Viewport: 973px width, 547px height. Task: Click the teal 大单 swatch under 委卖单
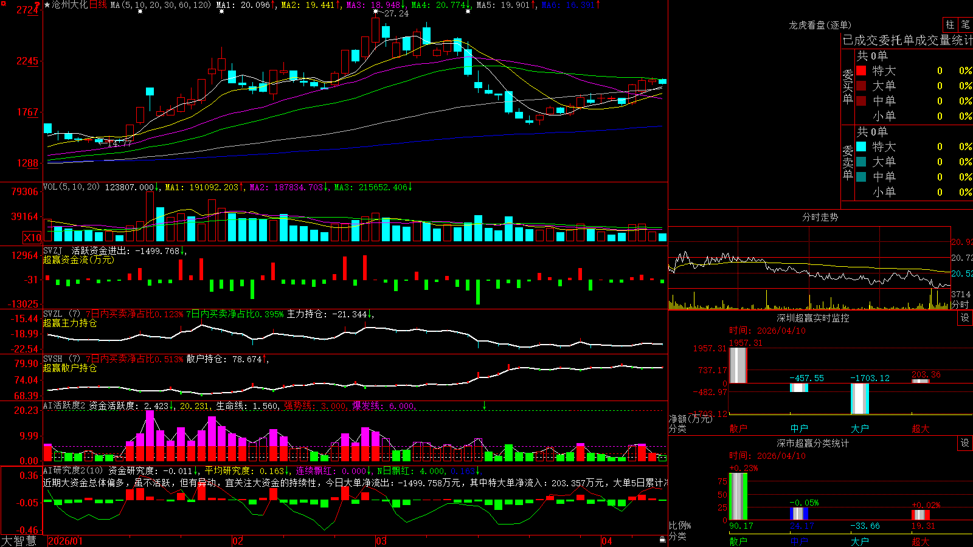861,162
